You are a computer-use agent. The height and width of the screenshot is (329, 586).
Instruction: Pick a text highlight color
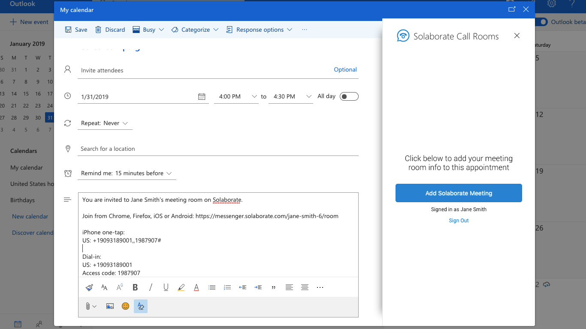tap(181, 287)
